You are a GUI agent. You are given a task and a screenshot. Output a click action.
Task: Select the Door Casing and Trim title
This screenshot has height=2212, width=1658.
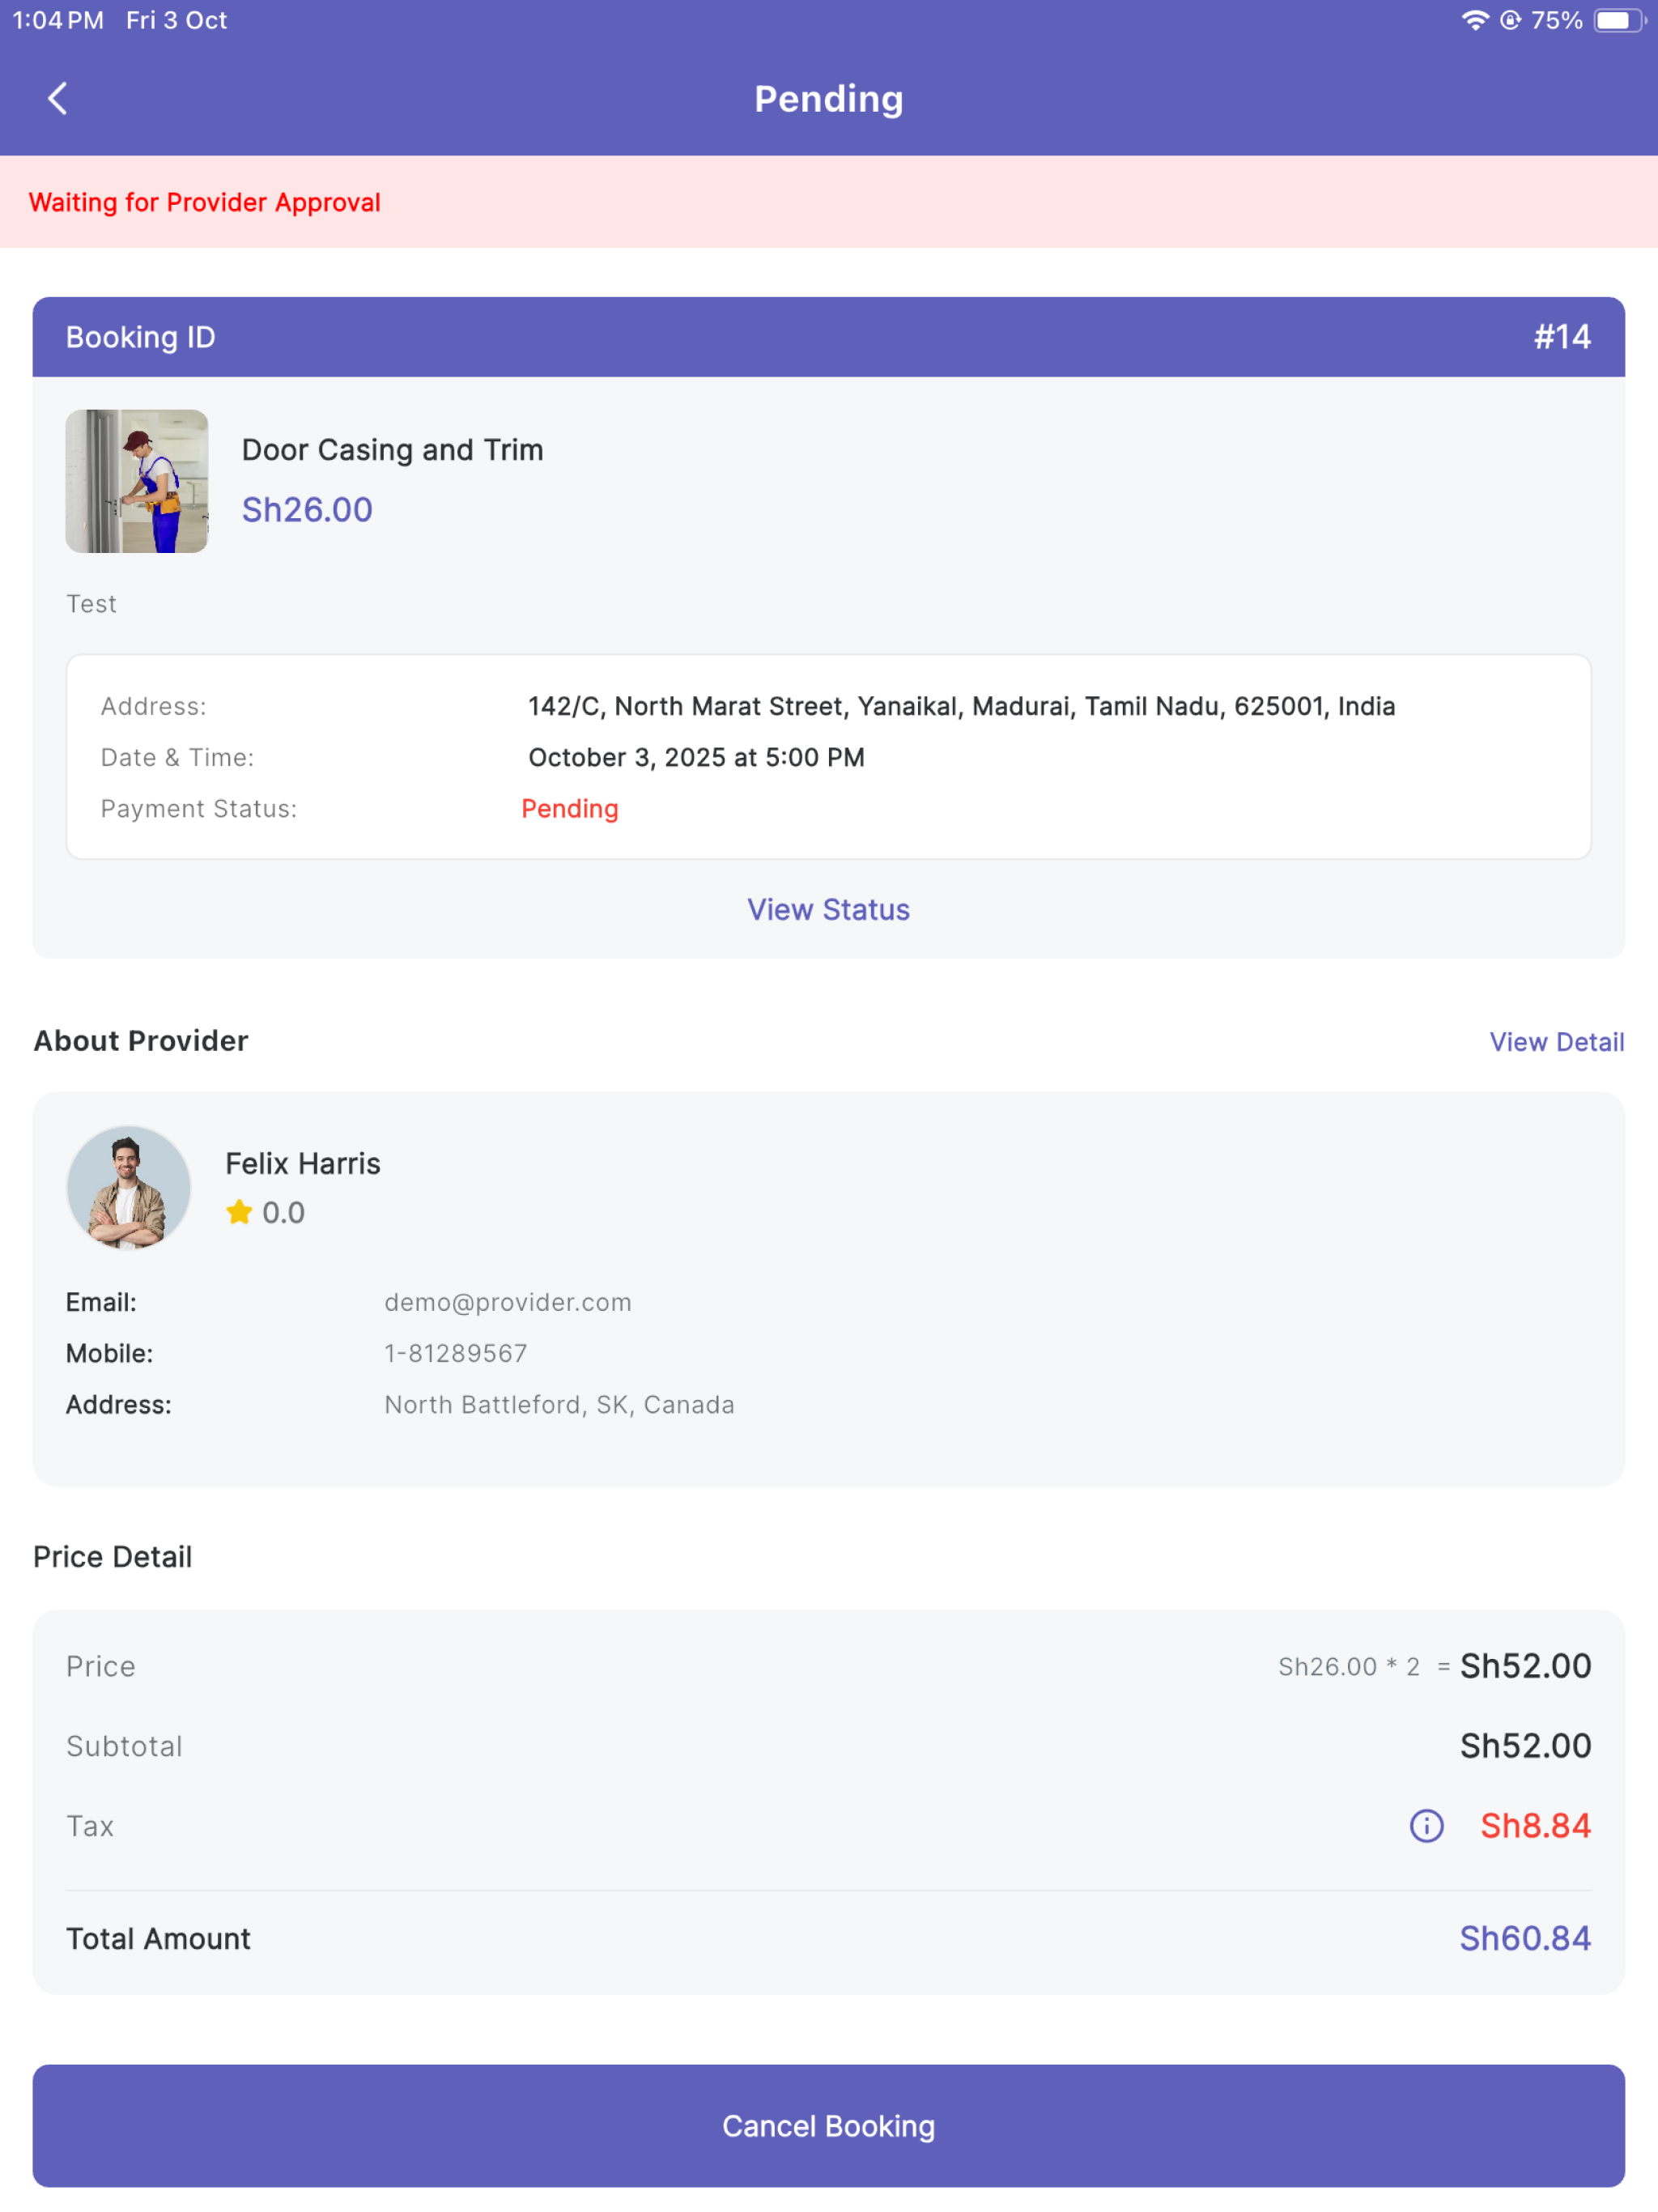pyautogui.click(x=393, y=450)
